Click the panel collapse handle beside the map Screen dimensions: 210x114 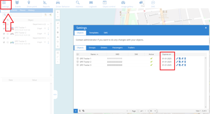(x=55, y=95)
